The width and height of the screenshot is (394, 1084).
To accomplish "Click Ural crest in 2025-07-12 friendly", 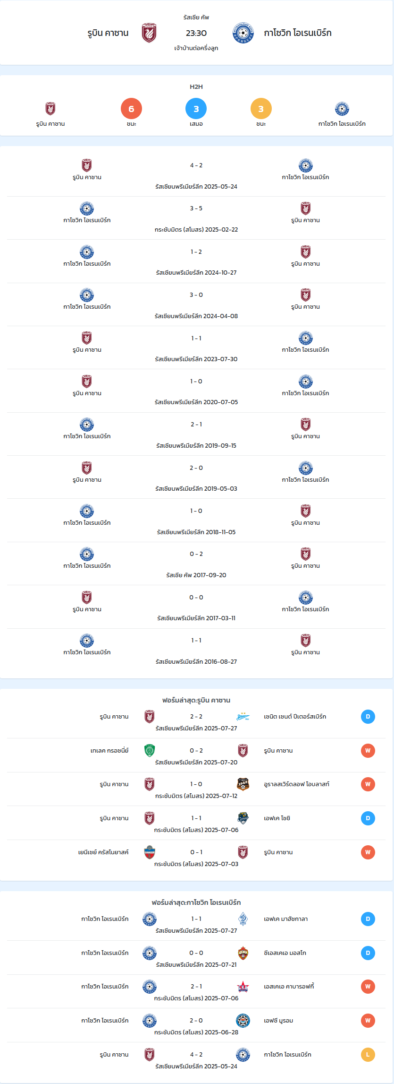I will (243, 784).
